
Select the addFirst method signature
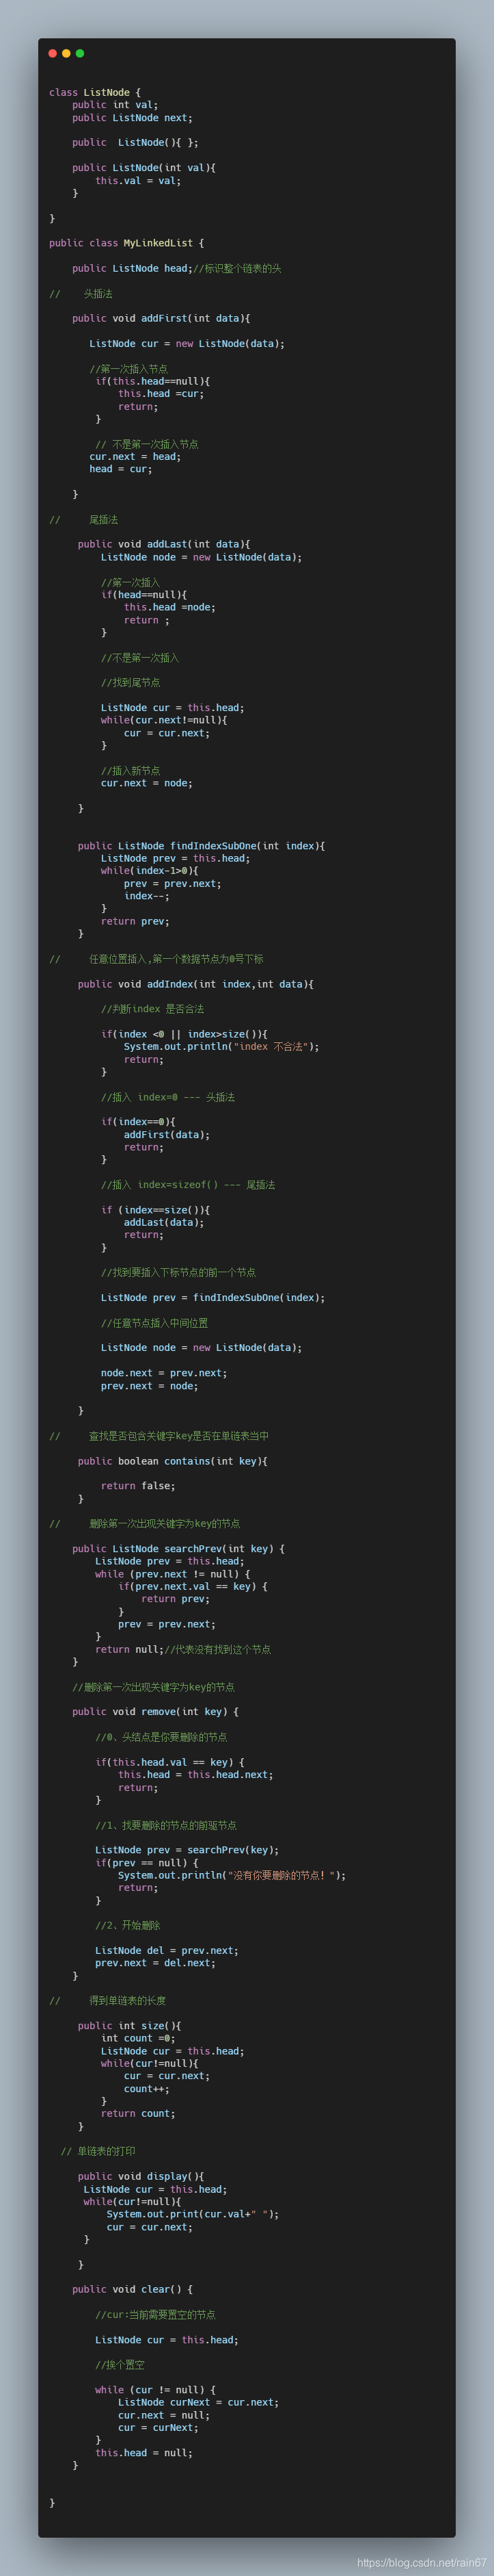point(161,318)
